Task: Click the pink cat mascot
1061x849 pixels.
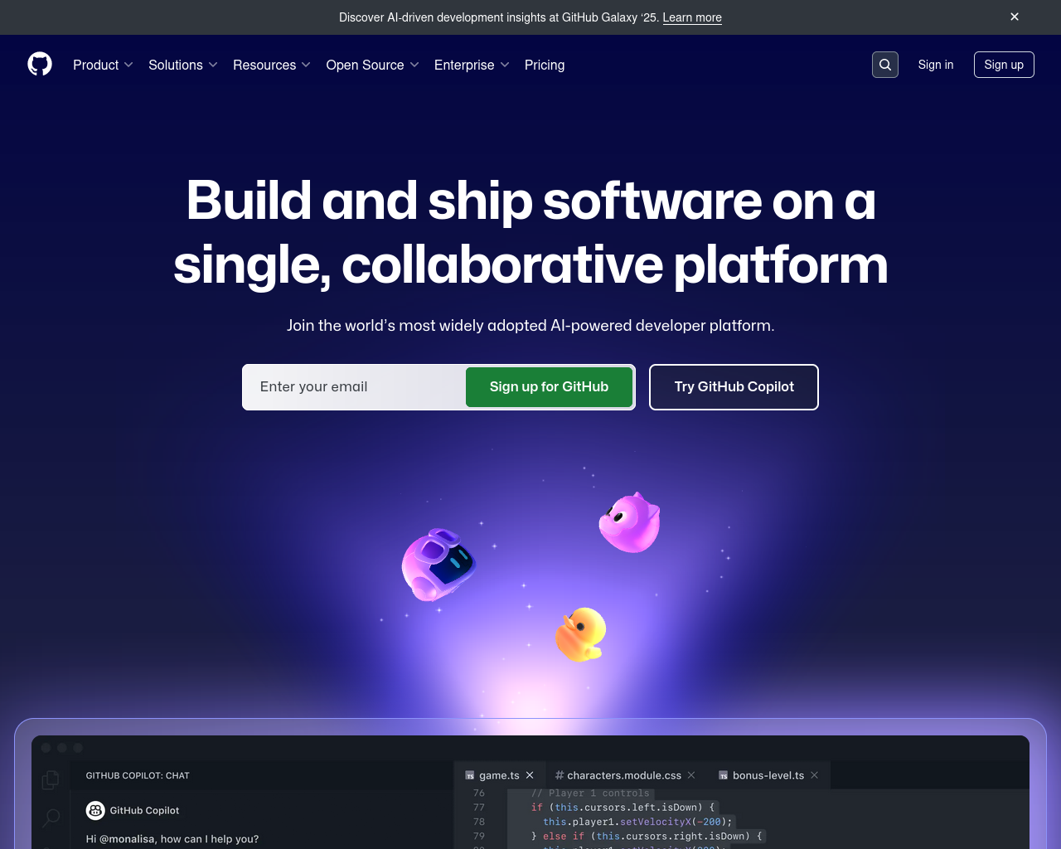Action: click(x=630, y=522)
